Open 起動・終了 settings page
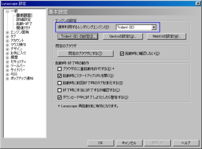The image size is (202, 149). point(24,23)
